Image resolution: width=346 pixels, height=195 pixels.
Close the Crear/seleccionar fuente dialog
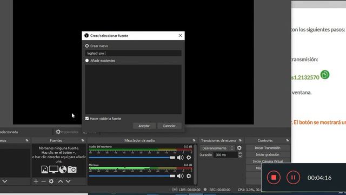pos(180,35)
